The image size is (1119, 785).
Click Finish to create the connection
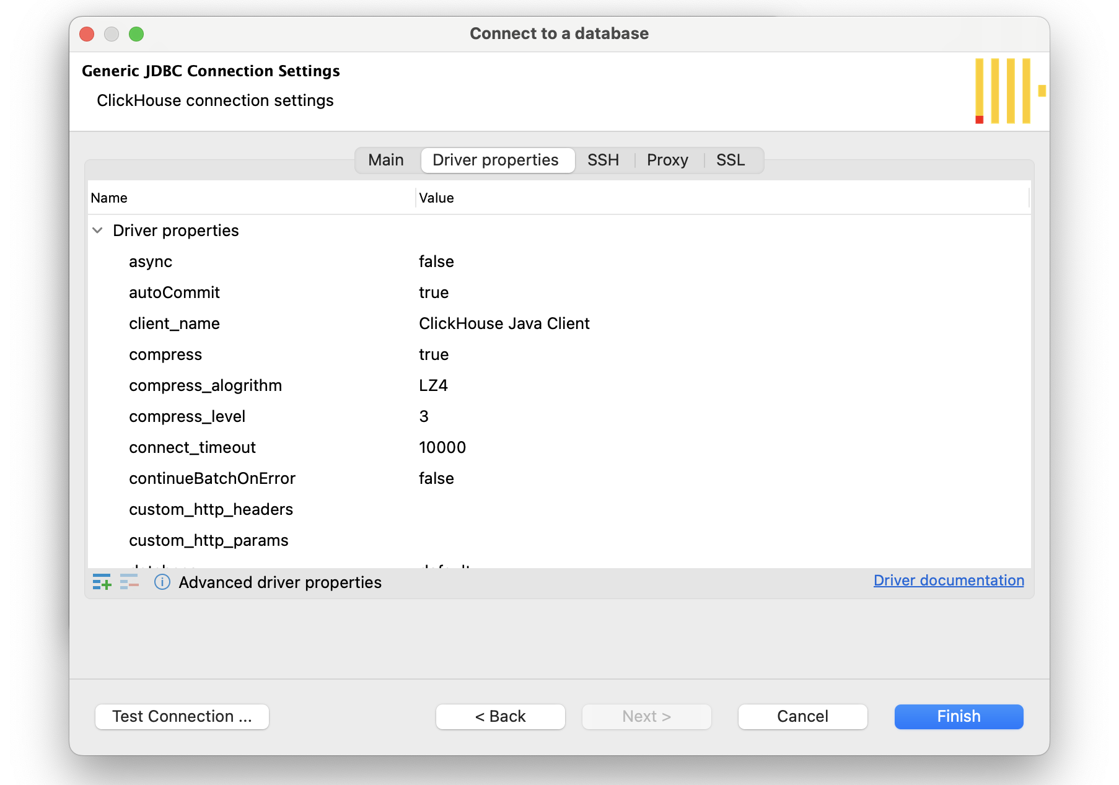pyautogui.click(x=959, y=717)
